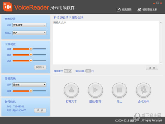
Task: Open the 音乐 dropdown showing 无音乐
Action: [x=29, y=85]
